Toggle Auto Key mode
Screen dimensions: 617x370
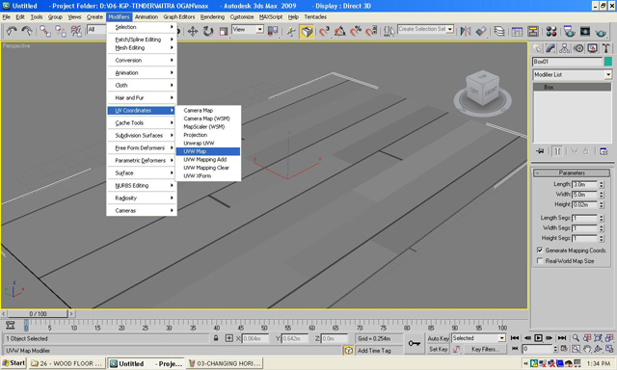click(x=439, y=338)
